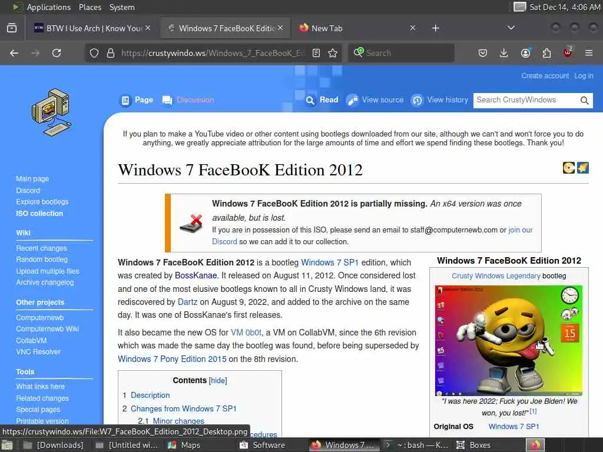Open the BossKanae author link
This screenshot has height=452, width=603.
coord(196,275)
